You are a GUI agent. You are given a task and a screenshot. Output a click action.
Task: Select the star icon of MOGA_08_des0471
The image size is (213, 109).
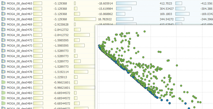3,35
